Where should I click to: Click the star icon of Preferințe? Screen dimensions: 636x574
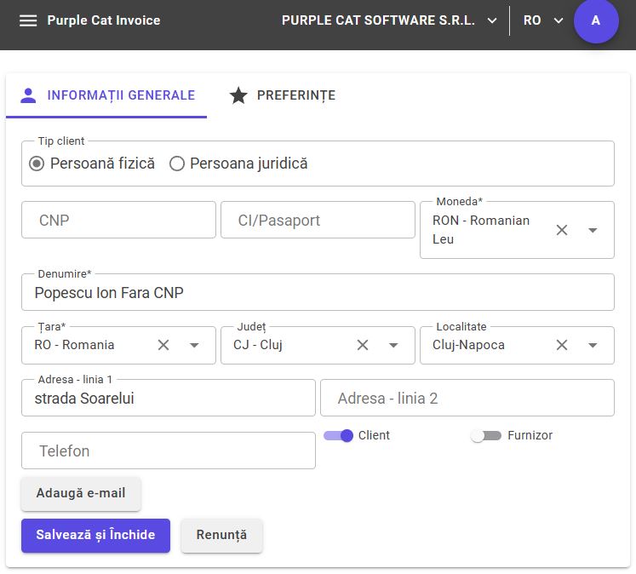(x=238, y=95)
